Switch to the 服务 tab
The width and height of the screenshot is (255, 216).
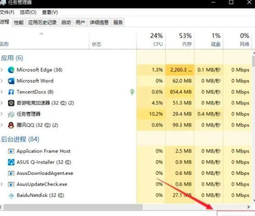tap(118, 22)
